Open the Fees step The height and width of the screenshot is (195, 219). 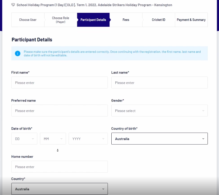pyautogui.click(x=126, y=20)
